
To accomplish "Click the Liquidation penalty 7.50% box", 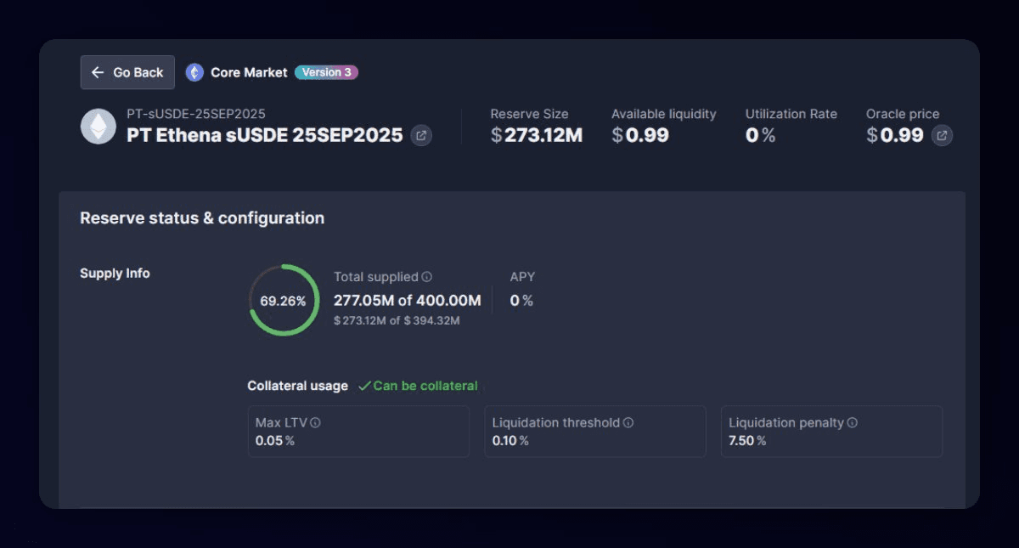I will (x=831, y=432).
